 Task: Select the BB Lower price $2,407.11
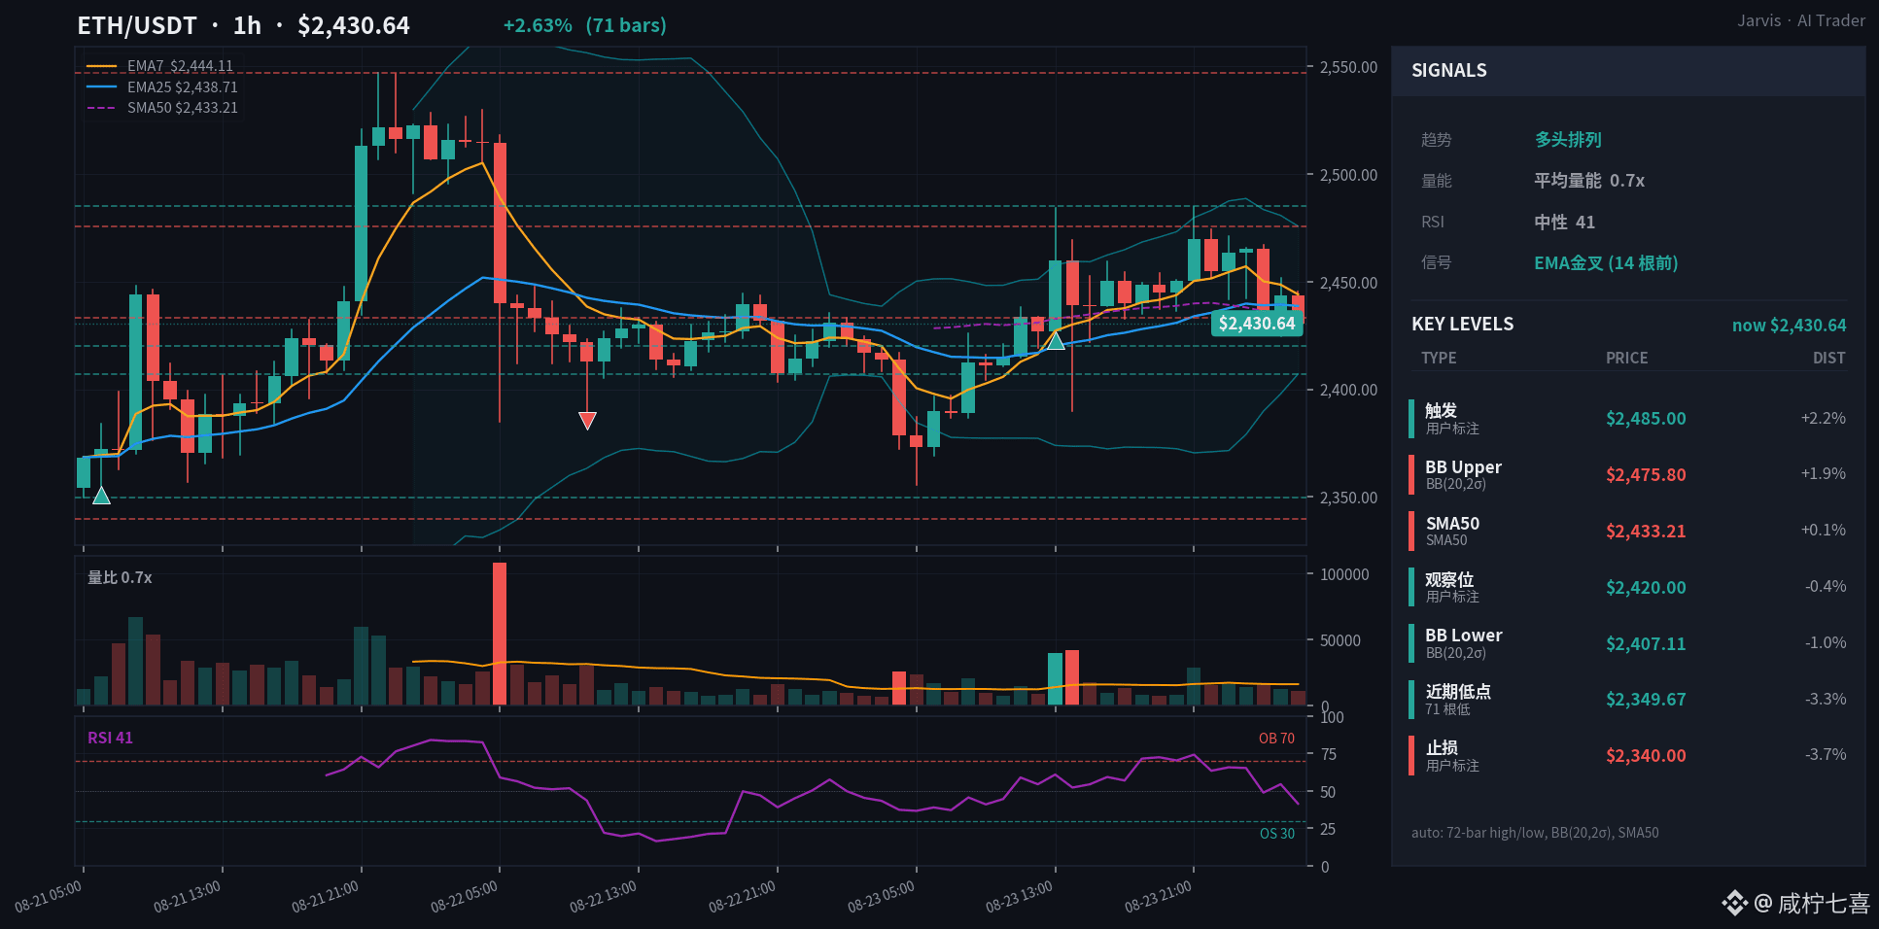(1646, 644)
